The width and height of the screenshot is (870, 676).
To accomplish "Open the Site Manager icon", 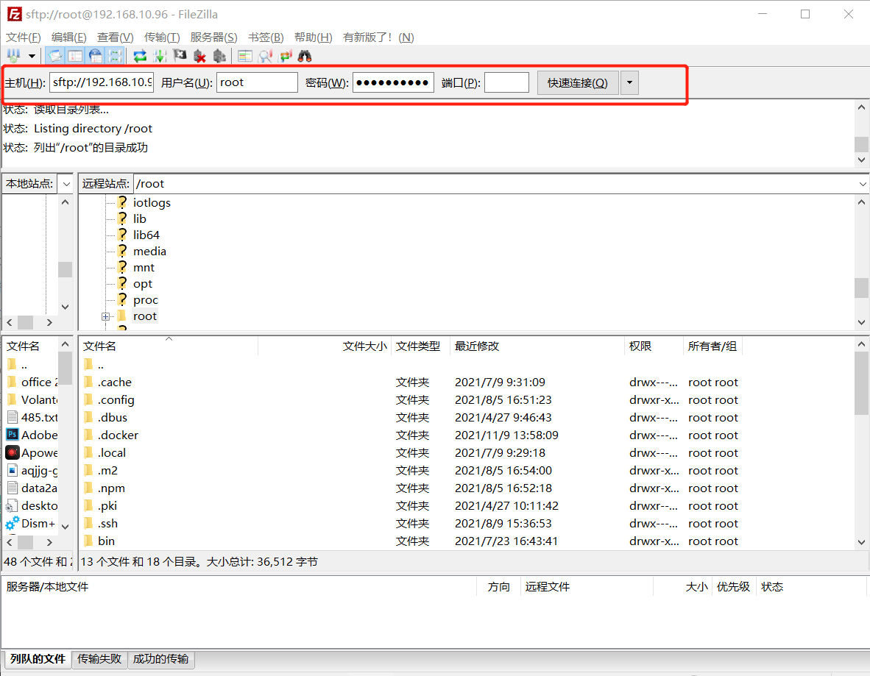I will click(x=13, y=56).
